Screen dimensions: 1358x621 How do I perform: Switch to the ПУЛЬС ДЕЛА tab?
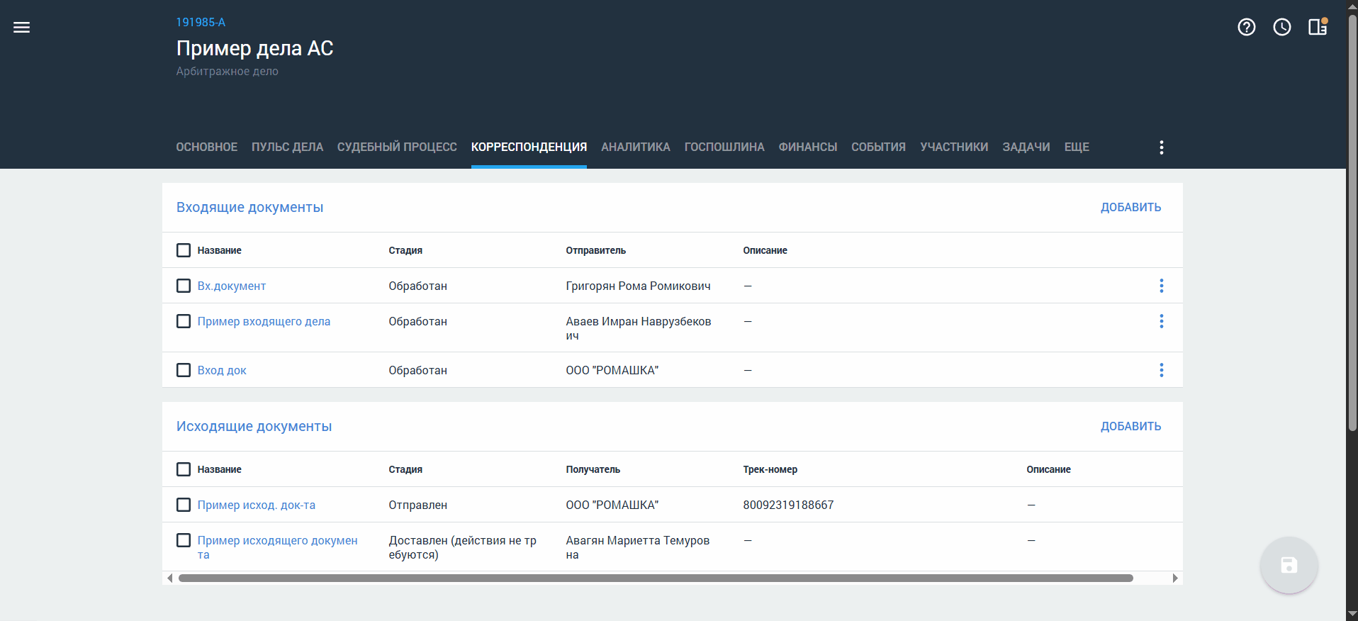(x=287, y=147)
